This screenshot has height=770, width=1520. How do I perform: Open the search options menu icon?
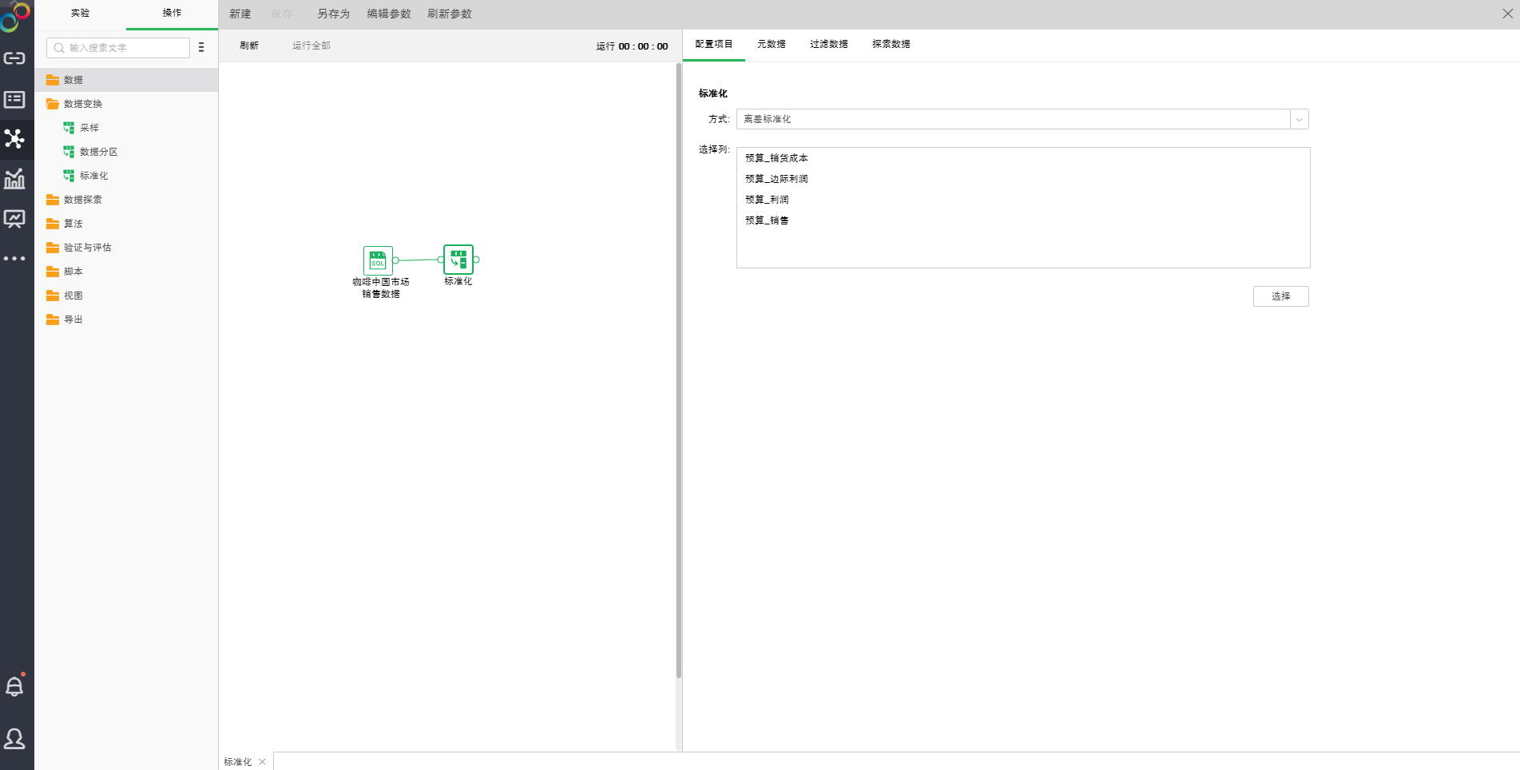(201, 48)
